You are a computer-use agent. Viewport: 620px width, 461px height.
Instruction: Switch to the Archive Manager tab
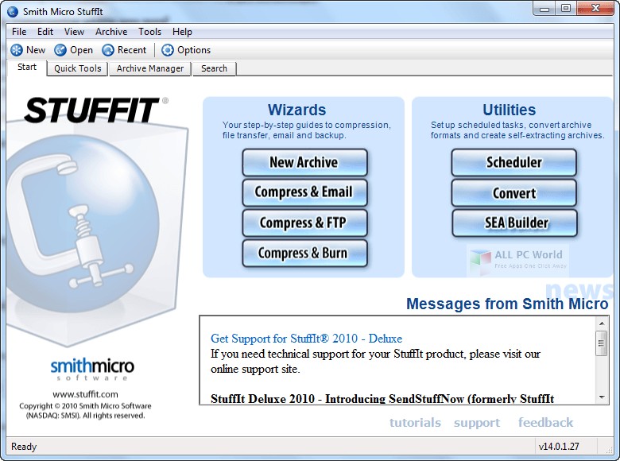pyautogui.click(x=150, y=68)
